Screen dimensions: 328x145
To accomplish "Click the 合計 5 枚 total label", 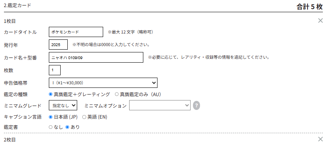I will point(309,7).
